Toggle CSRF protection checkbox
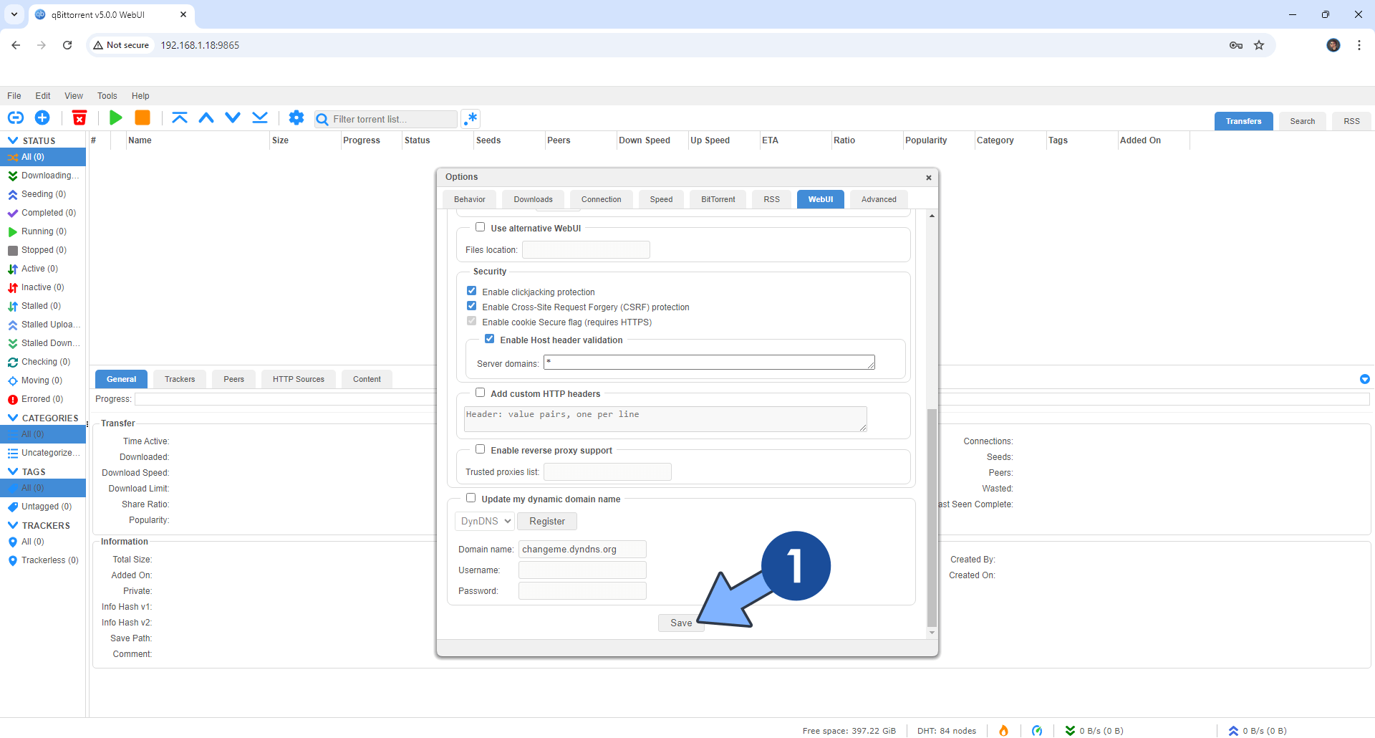1375x738 pixels. (x=471, y=306)
